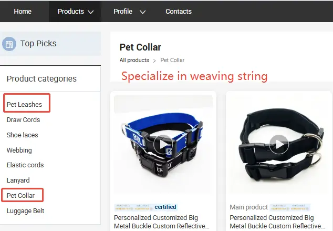The image size is (333, 231).
Task: Select the Pet Collar category
Action: coord(20,196)
